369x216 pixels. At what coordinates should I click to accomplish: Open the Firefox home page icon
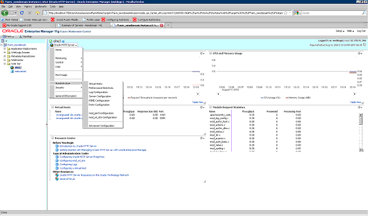(37, 12)
